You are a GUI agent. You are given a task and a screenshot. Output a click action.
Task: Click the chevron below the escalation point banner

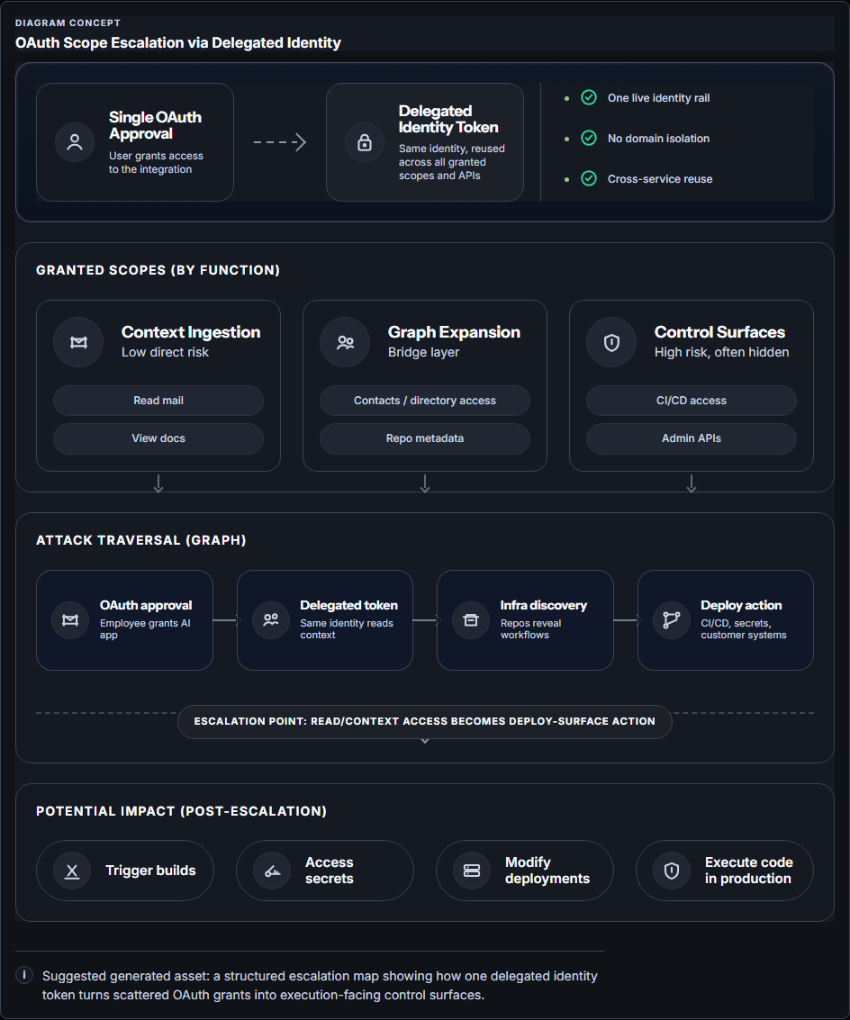point(425,741)
